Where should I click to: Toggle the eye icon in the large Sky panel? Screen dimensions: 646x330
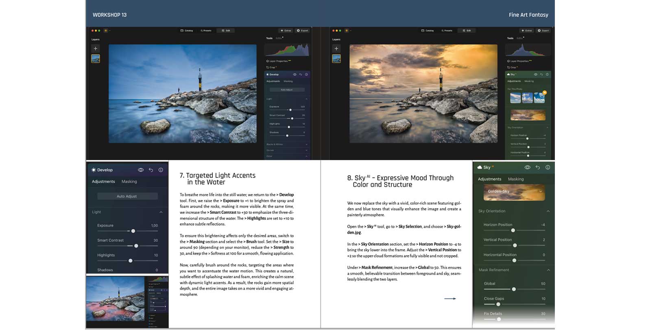[527, 167]
